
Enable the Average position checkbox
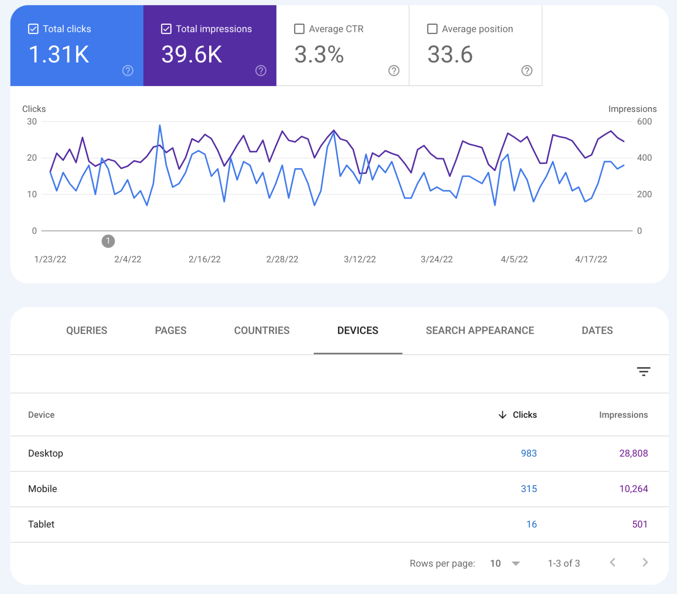tap(433, 29)
